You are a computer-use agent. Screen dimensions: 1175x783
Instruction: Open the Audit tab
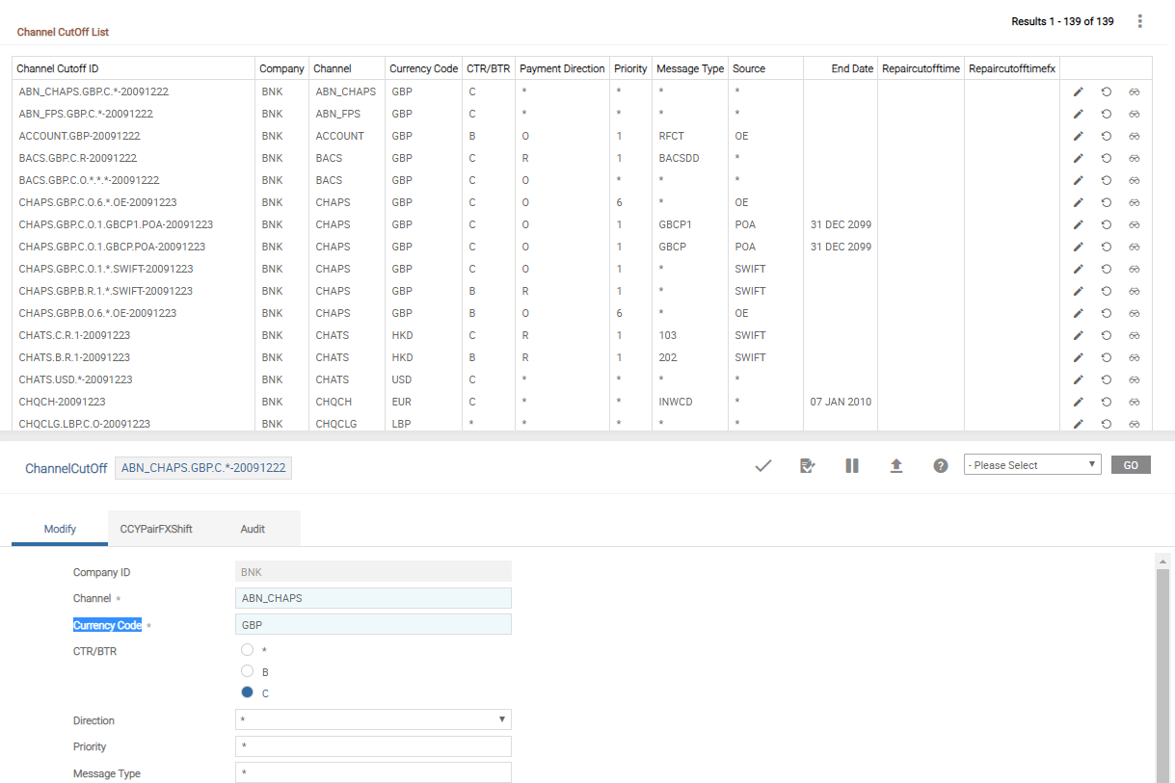253,529
